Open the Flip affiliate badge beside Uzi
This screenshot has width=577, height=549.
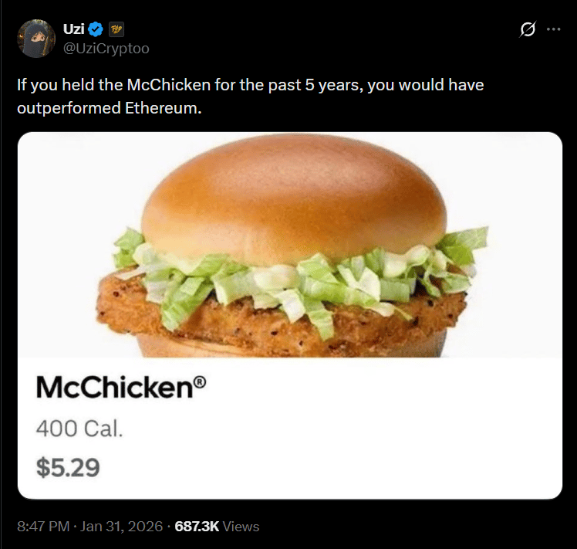116,29
